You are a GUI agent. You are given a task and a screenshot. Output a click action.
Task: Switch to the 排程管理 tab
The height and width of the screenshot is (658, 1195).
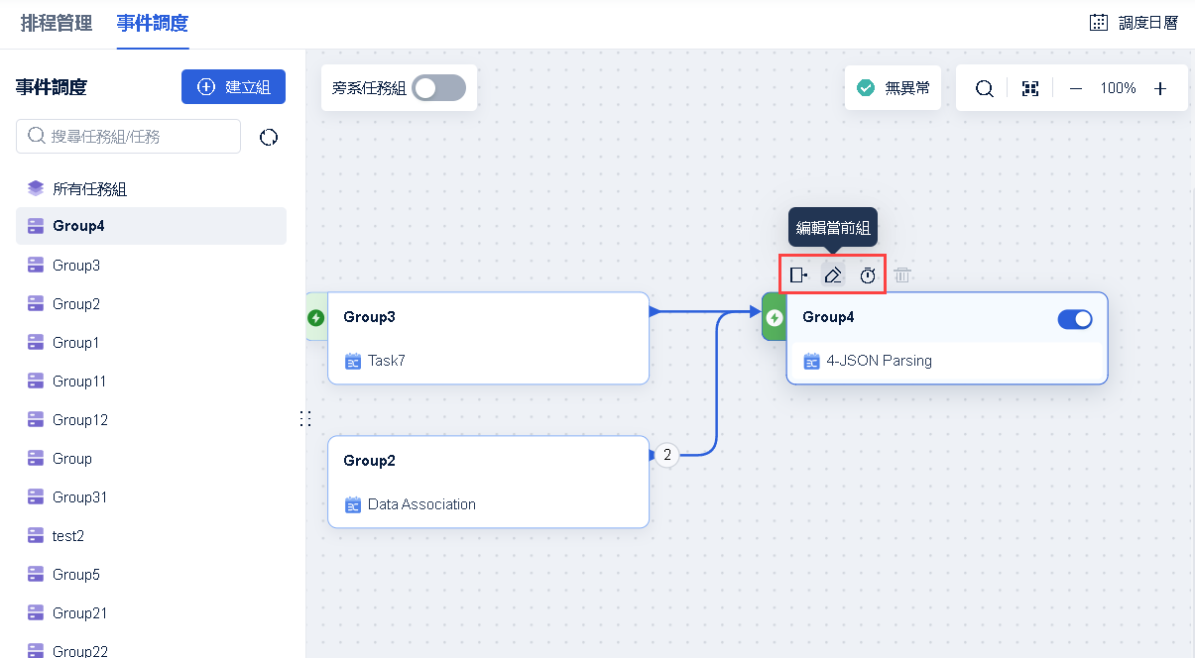(57, 23)
